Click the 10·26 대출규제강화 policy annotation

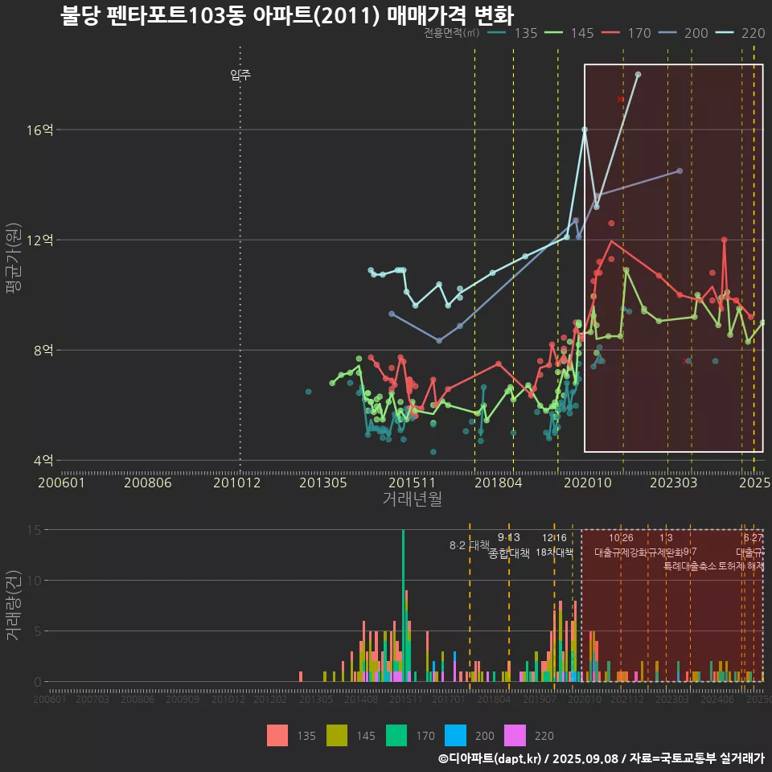pos(621,545)
